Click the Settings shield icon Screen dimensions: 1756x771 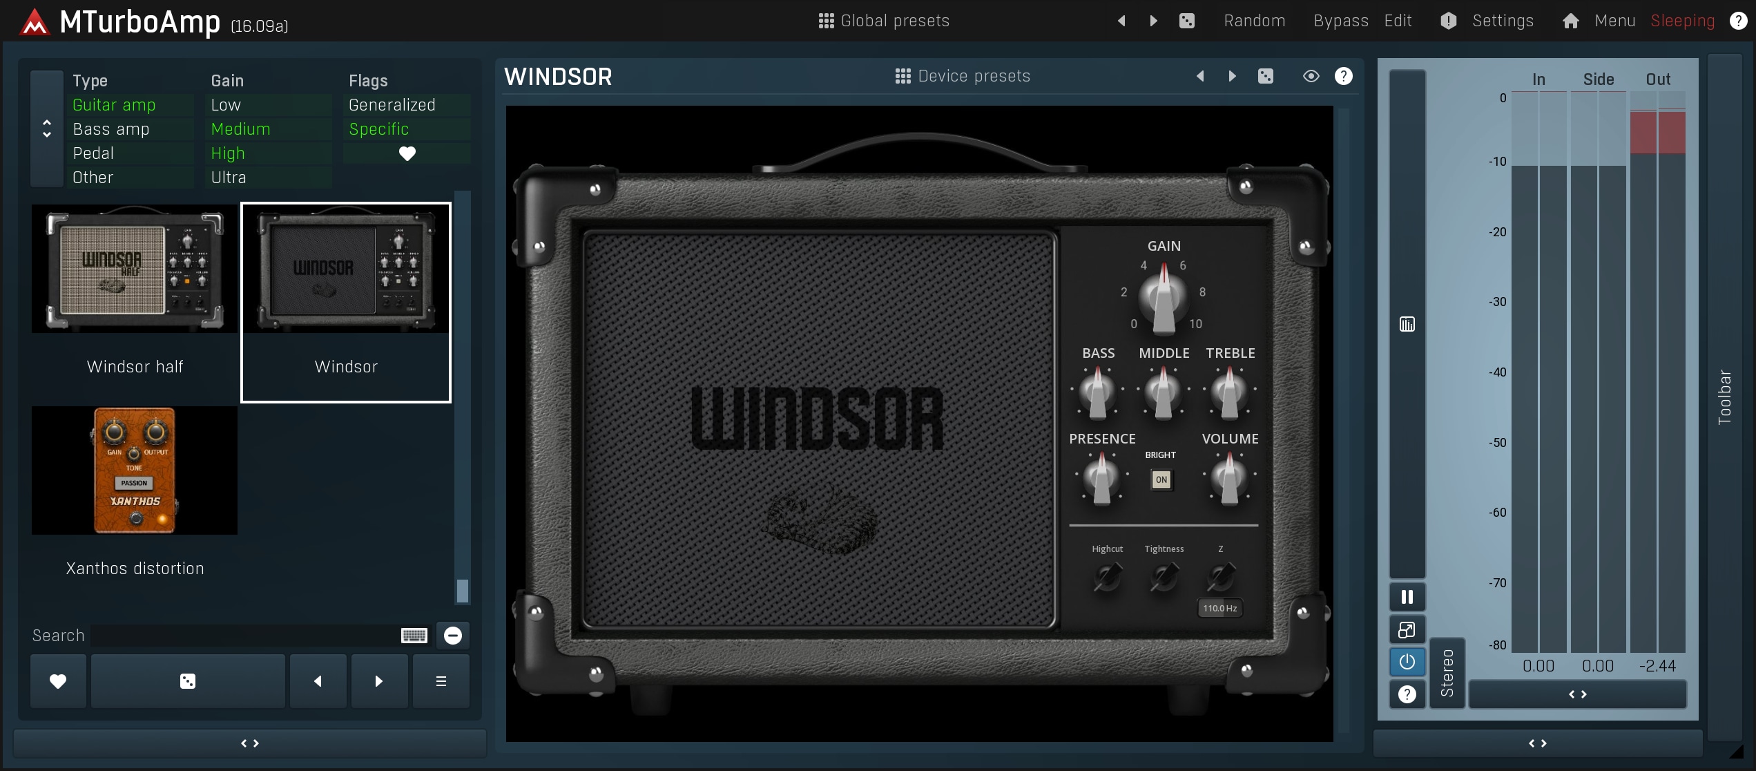click(1448, 21)
